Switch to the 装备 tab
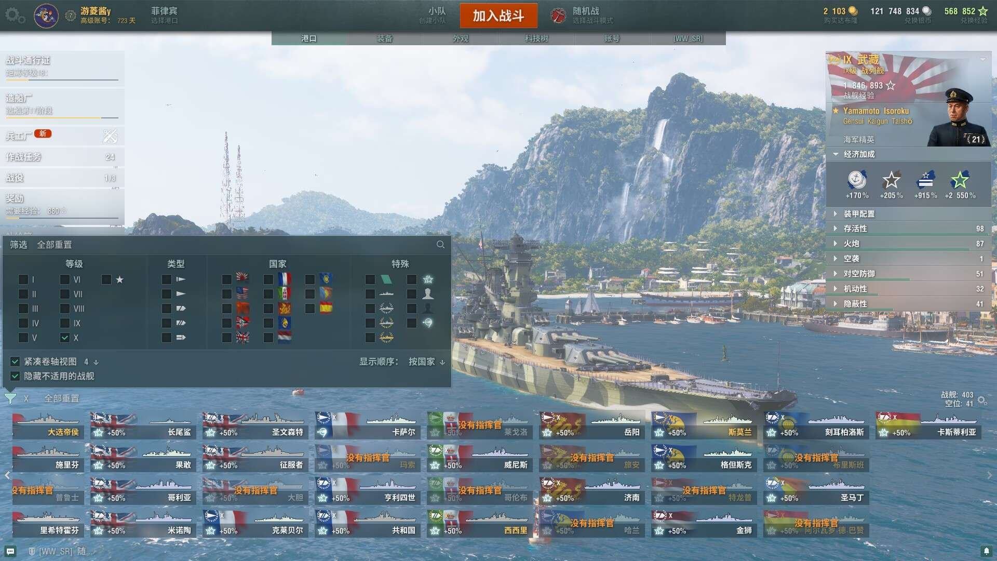This screenshot has width=997, height=561. [385, 38]
